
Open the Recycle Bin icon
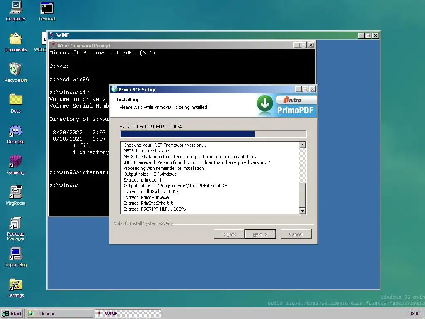(x=15, y=73)
